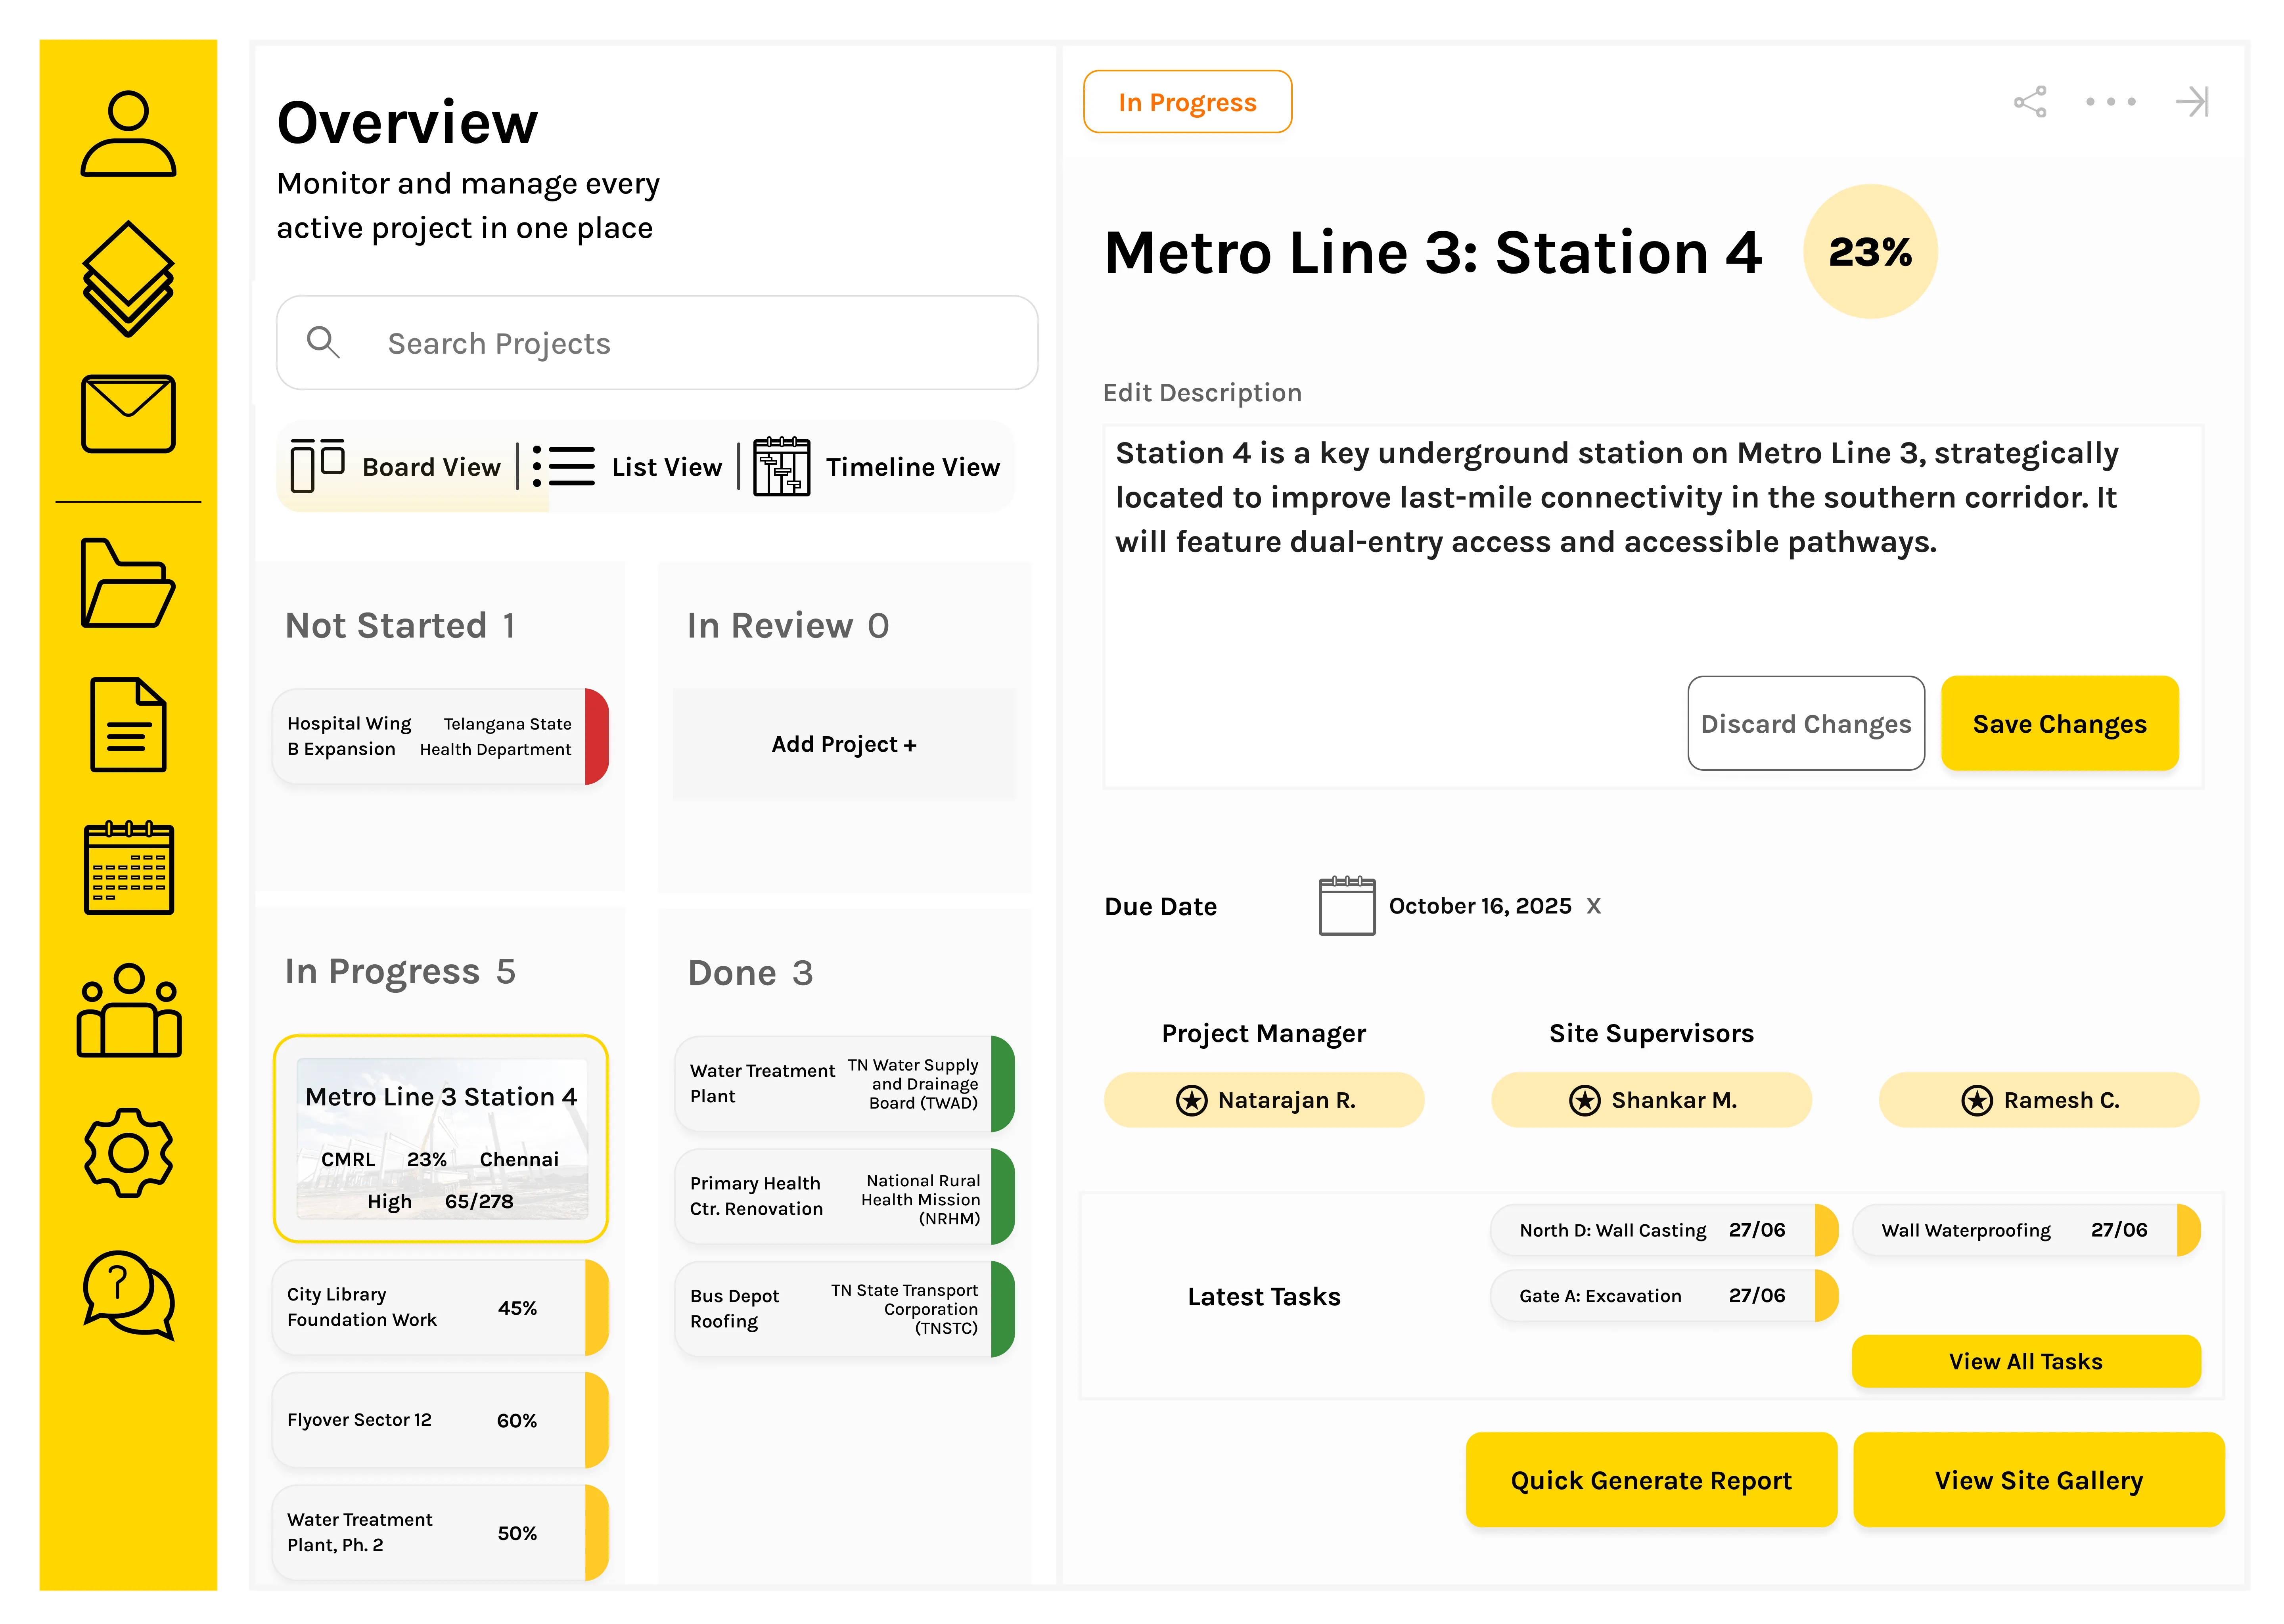The height and width of the screenshot is (1624, 2284).
Task: Click the Search Projects input field
Action: pyautogui.click(x=657, y=343)
